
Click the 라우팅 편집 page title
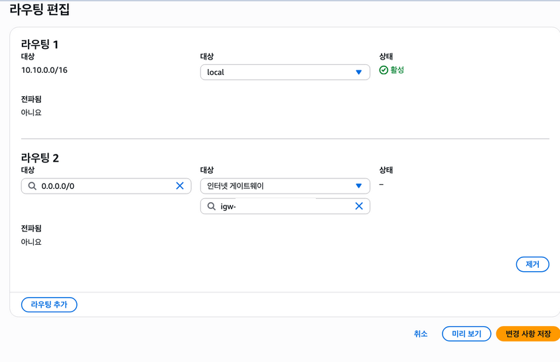[x=39, y=10]
